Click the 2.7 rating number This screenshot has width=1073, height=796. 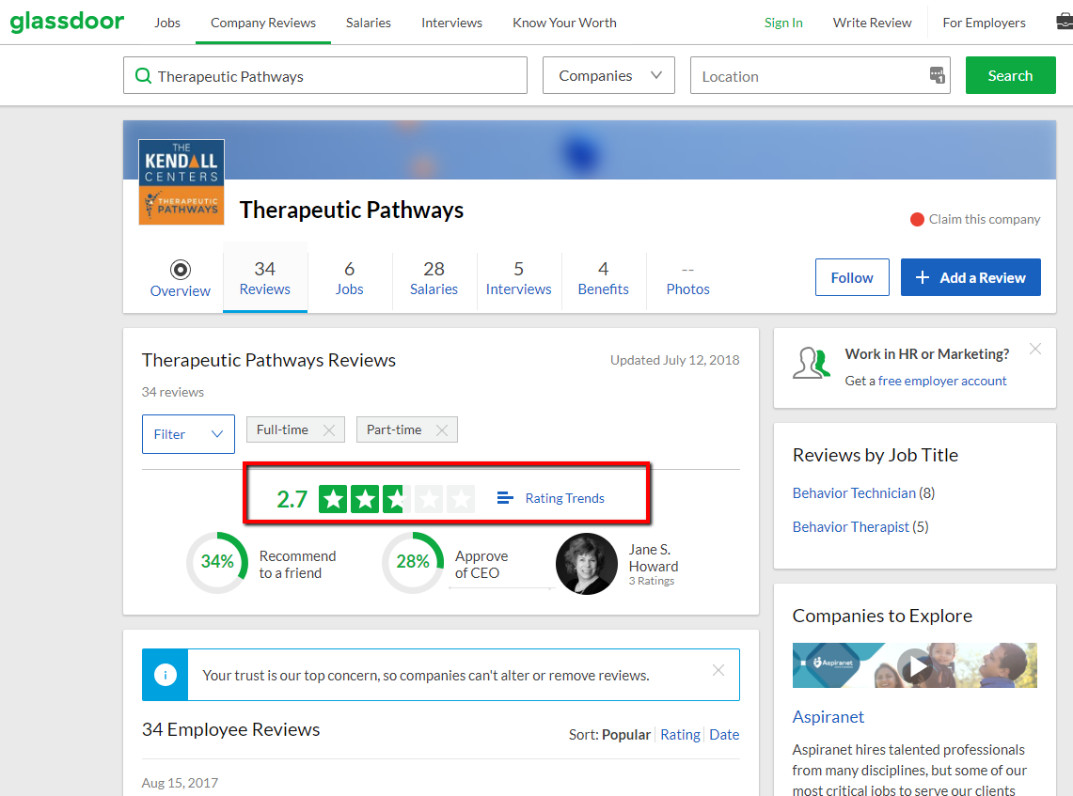coord(292,499)
